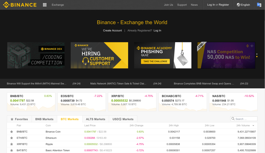Open Exchange in top navigation
Image resolution: width=265 pixels, height=153 pixels.
pyautogui.click(x=58, y=5)
